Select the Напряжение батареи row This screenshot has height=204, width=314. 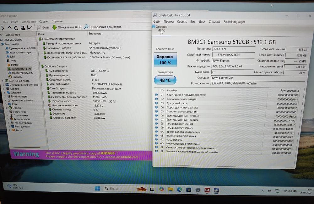point(76,105)
